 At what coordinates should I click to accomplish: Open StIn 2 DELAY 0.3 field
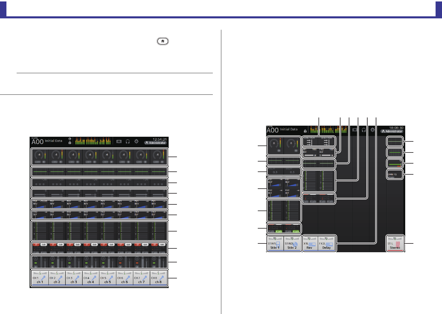pyautogui.click(x=292, y=171)
